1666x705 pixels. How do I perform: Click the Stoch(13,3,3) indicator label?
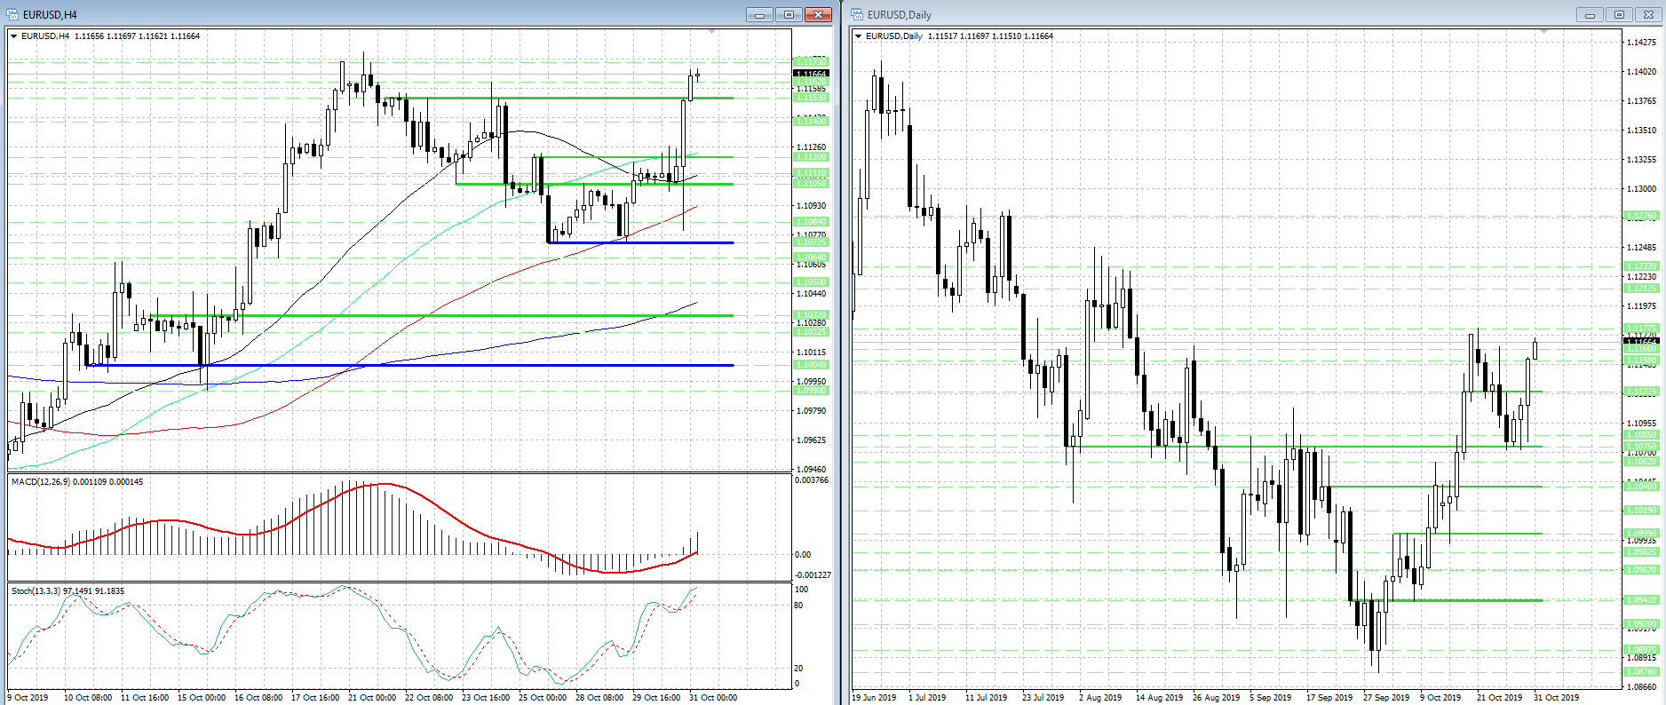[x=67, y=590]
